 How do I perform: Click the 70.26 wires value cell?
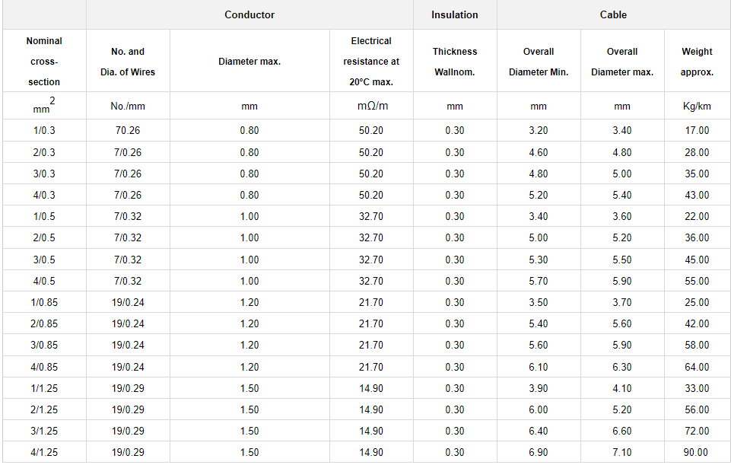tap(128, 131)
